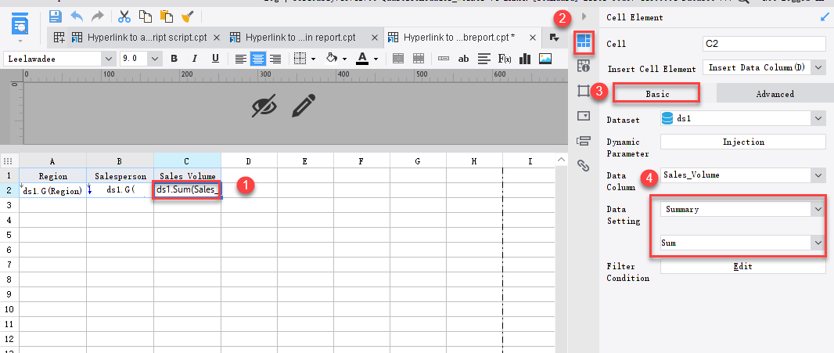
Task: Switch to the Advanced tab
Action: coord(775,94)
